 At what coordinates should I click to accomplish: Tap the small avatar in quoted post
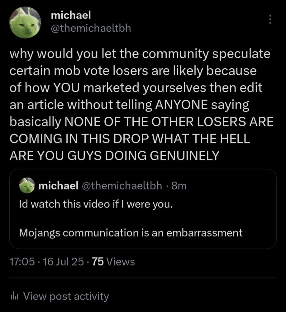click(27, 186)
